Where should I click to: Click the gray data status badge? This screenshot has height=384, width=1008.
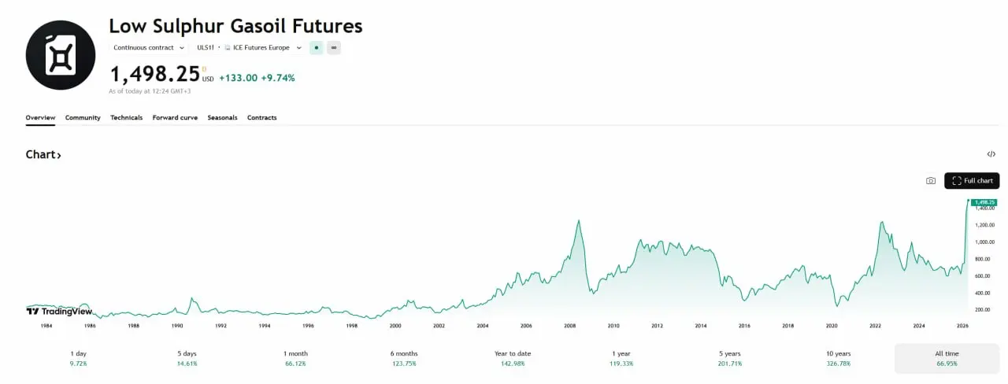[334, 48]
